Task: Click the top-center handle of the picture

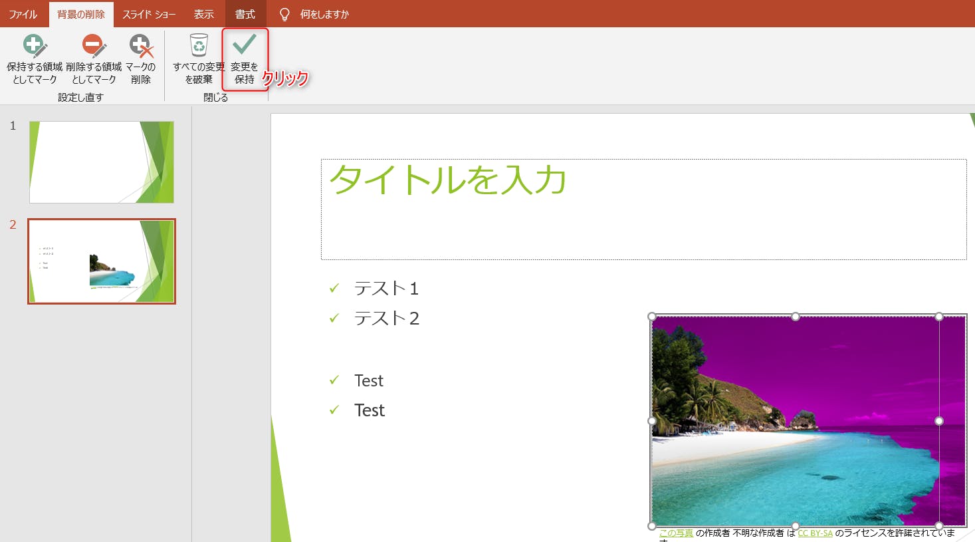Action: click(796, 317)
